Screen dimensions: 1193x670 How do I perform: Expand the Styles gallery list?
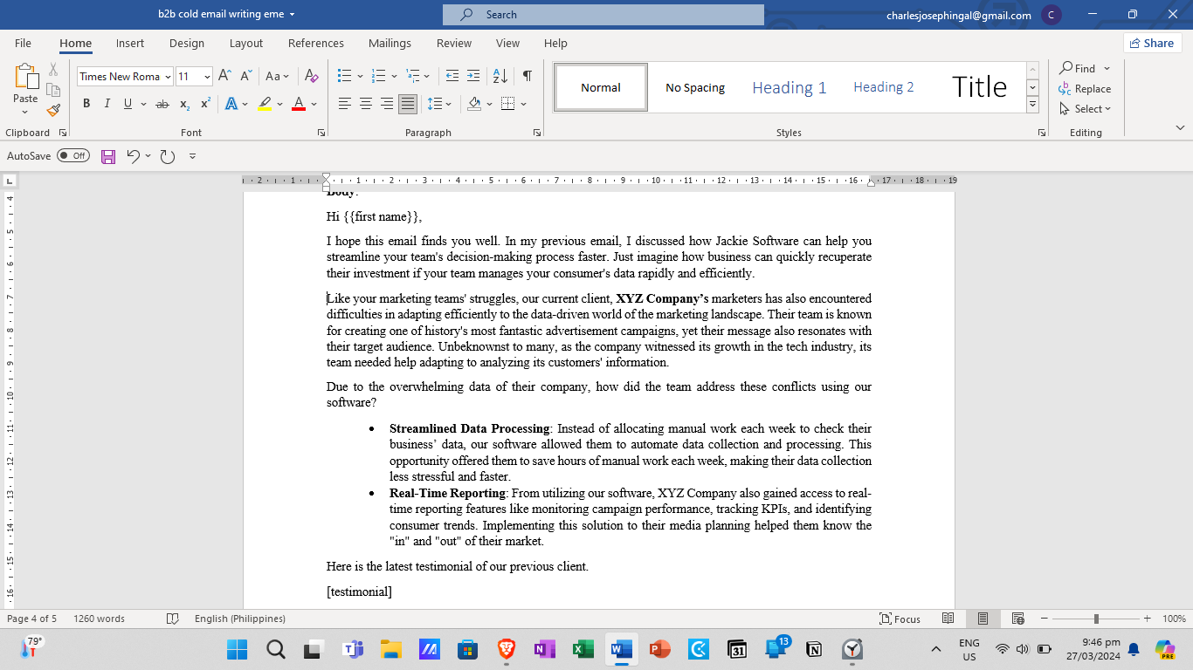coord(1032,105)
